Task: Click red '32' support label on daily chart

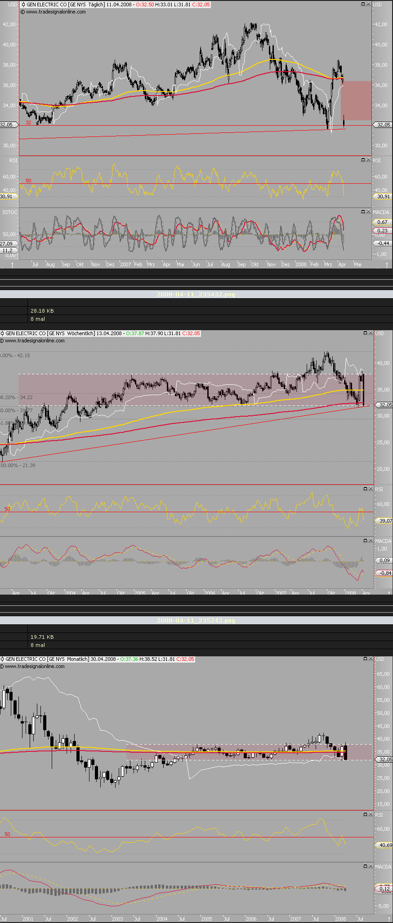Action: tap(28, 123)
